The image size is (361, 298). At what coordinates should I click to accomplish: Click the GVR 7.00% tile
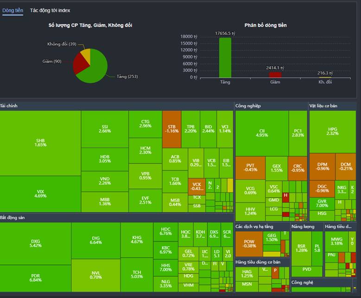pyautogui.click(x=322, y=204)
